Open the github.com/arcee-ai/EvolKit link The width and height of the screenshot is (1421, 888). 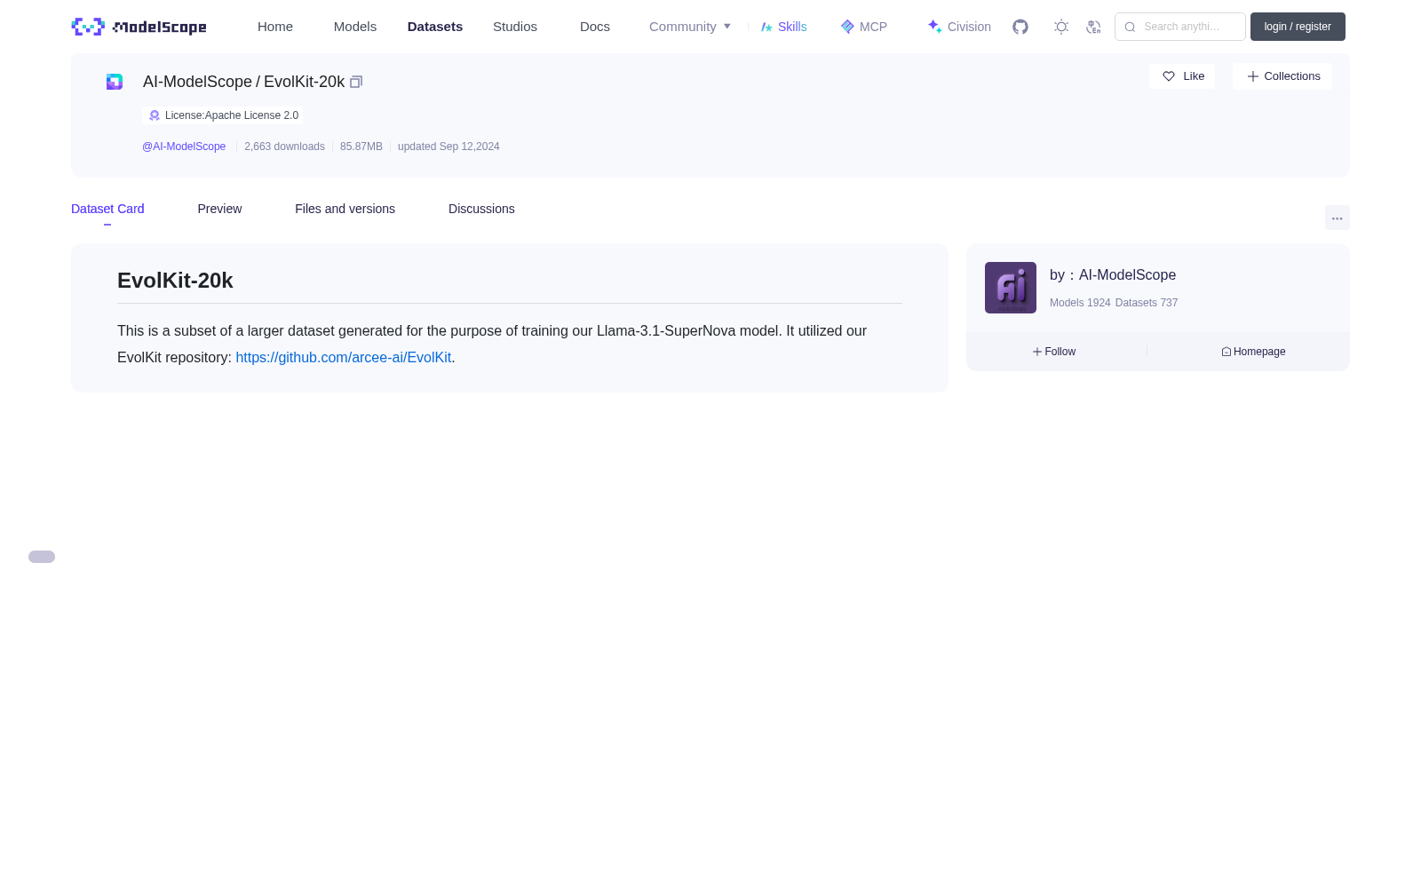tap(343, 357)
